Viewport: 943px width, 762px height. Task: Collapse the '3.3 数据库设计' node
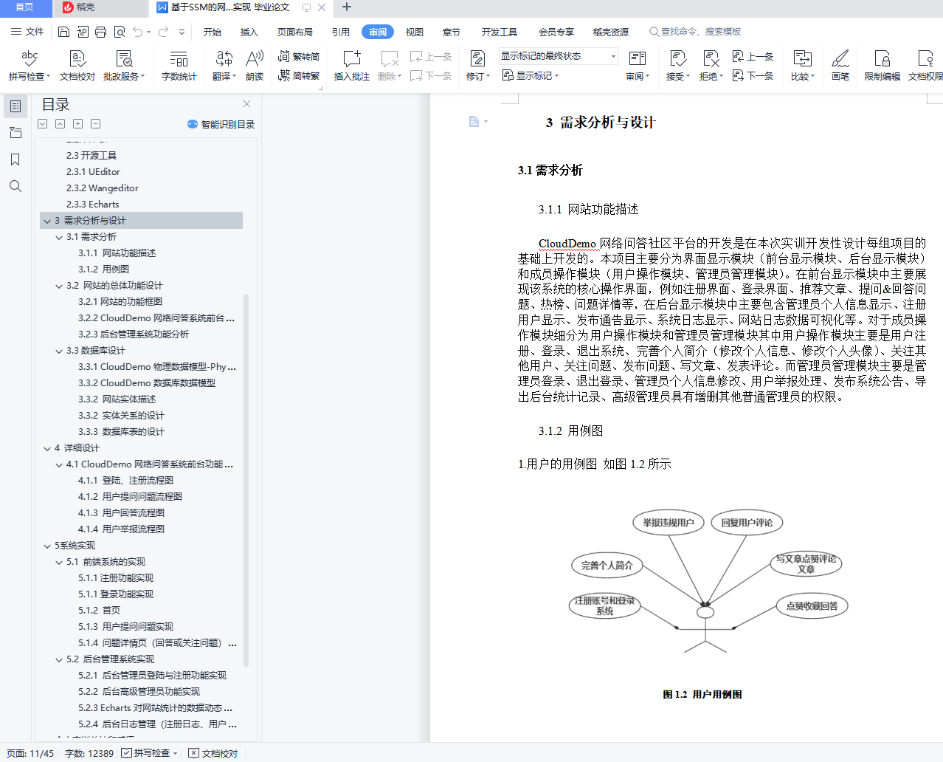pyautogui.click(x=59, y=351)
